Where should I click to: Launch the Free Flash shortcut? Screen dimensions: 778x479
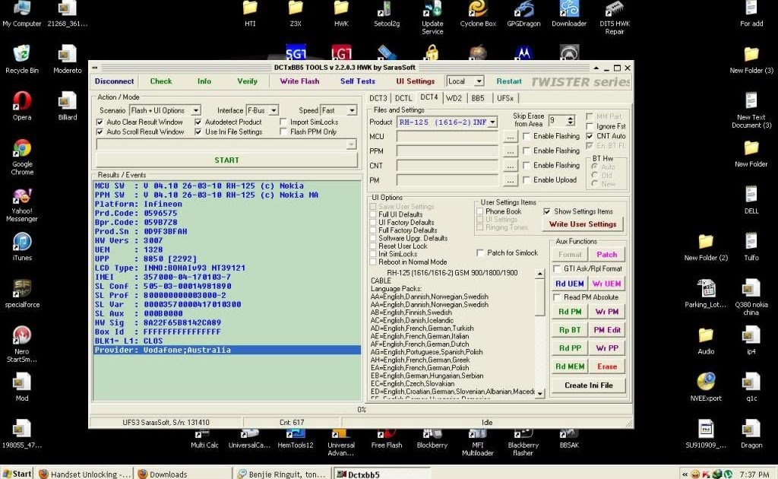[387, 439]
